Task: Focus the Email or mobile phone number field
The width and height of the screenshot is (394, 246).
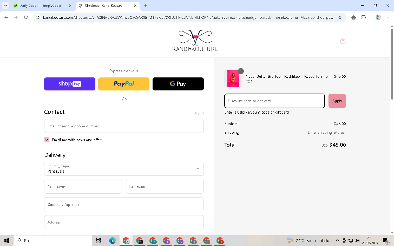Action: pos(124,126)
